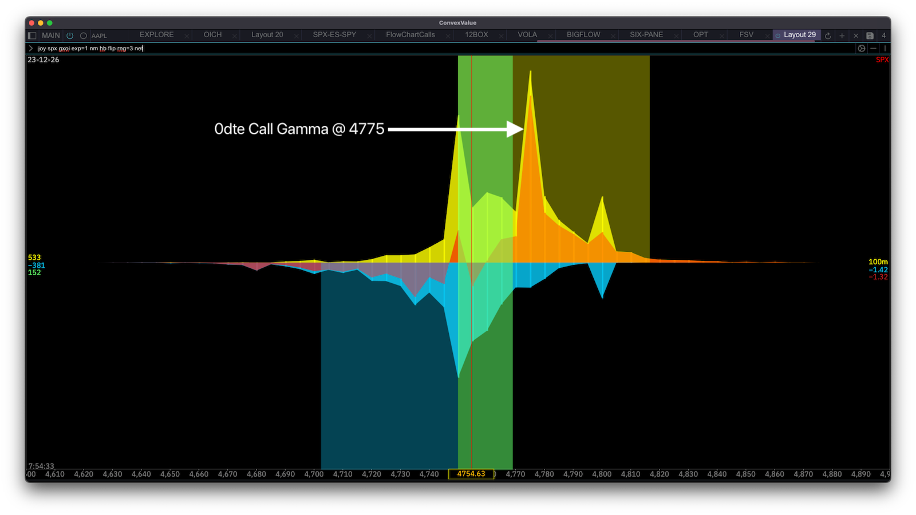Select the AAPL ticker label
This screenshot has height=515, width=916.
pyautogui.click(x=99, y=35)
